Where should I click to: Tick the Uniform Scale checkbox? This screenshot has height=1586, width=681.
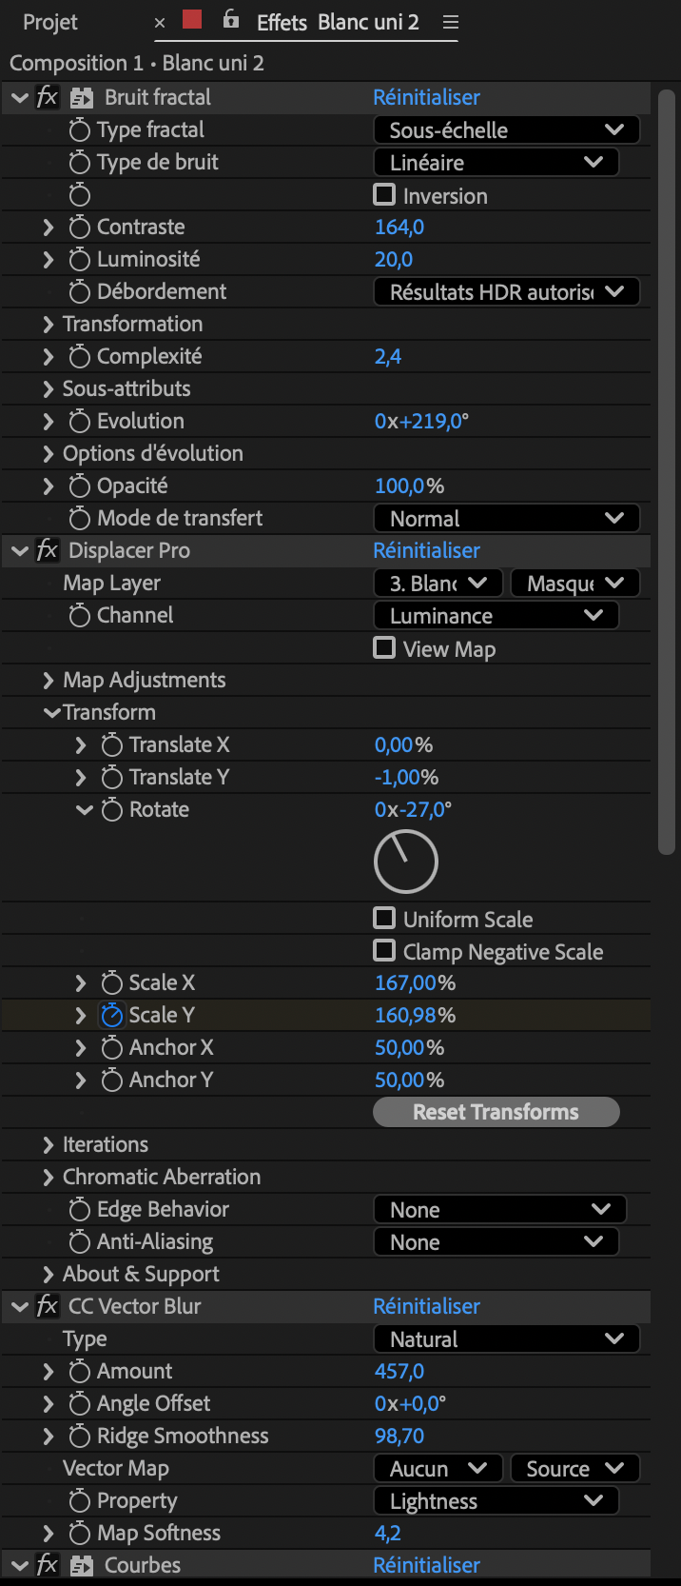click(x=384, y=919)
